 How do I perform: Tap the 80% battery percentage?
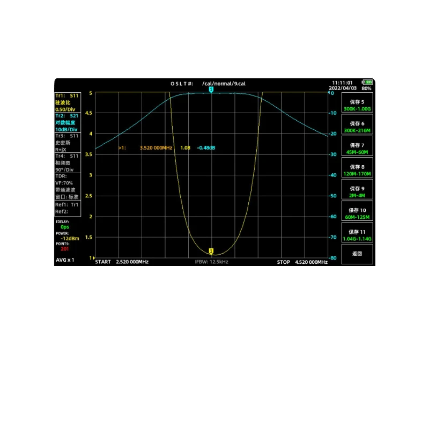[x=366, y=88]
